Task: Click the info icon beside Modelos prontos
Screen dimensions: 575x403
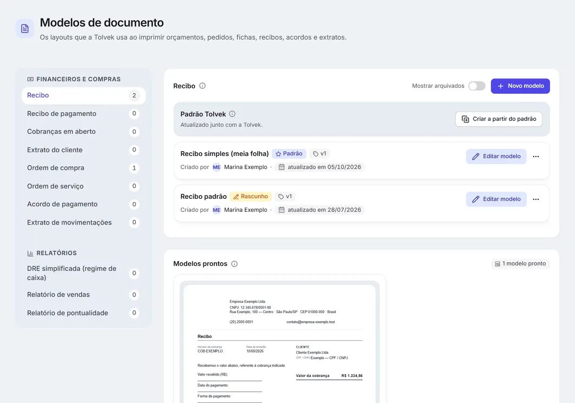Action: [234, 264]
